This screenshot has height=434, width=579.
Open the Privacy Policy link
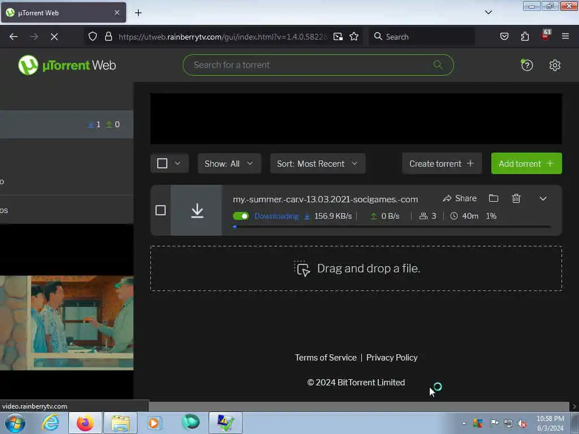(392, 358)
